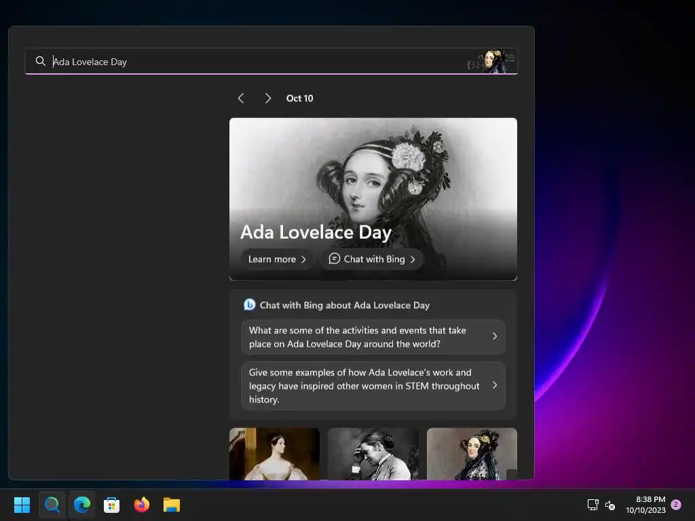This screenshot has width=695, height=521.
Task: Launch Firefox from taskbar
Action: [141, 505]
